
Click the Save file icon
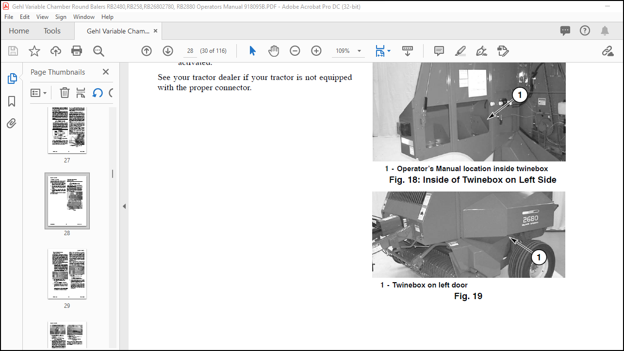[13, 51]
